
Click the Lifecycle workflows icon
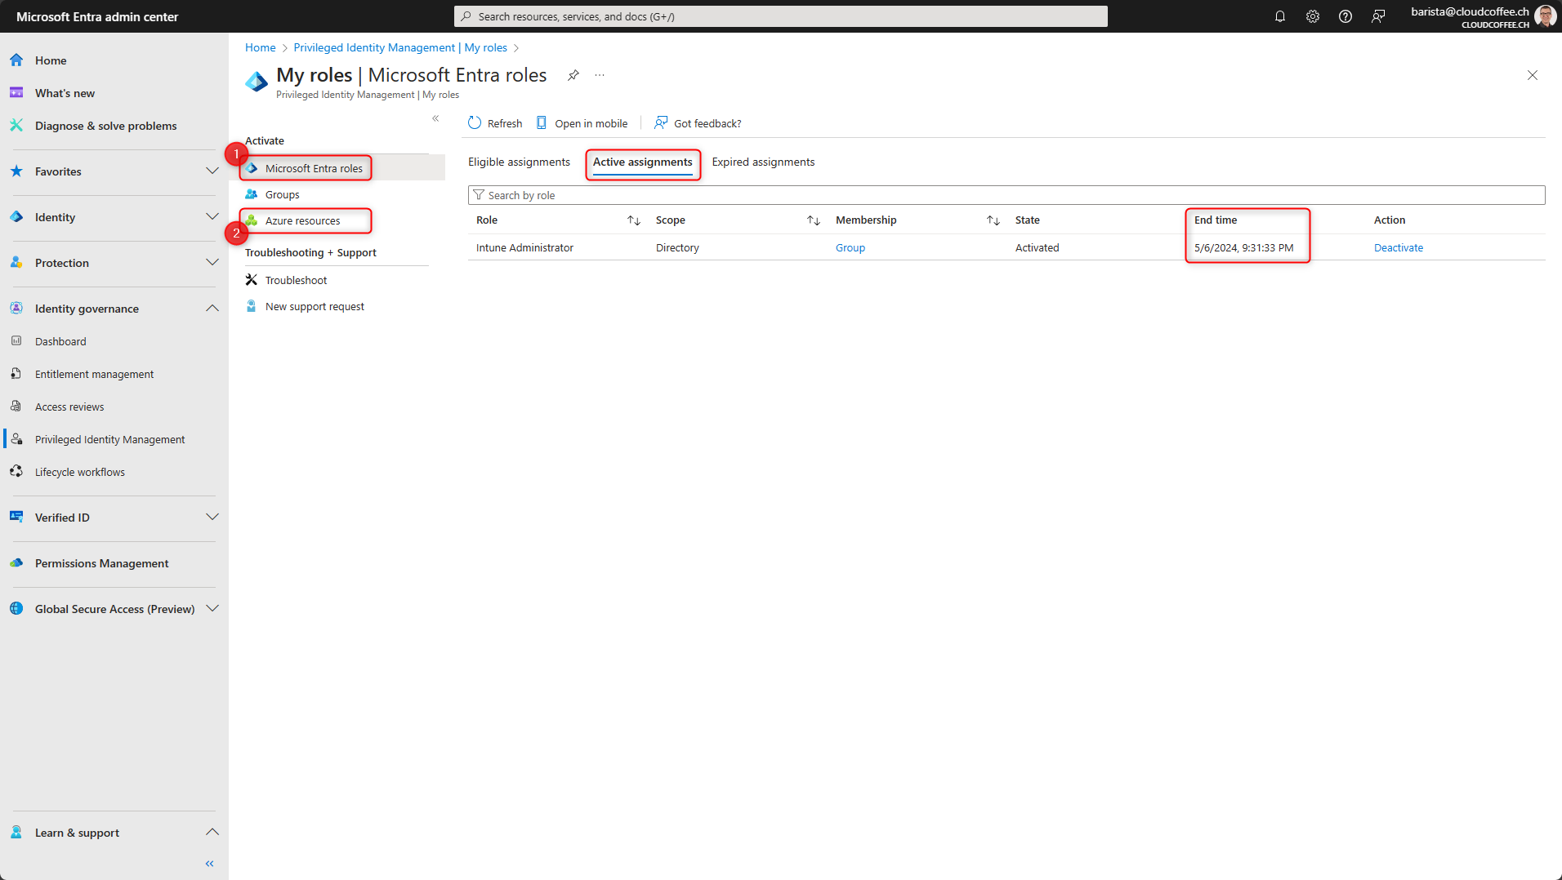pyautogui.click(x=16, y=472)
